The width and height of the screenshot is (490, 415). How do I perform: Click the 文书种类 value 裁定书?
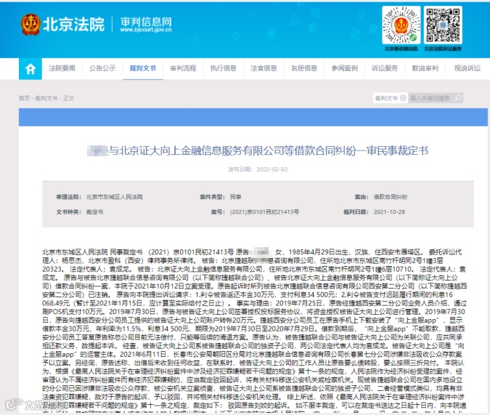[94, 212]
